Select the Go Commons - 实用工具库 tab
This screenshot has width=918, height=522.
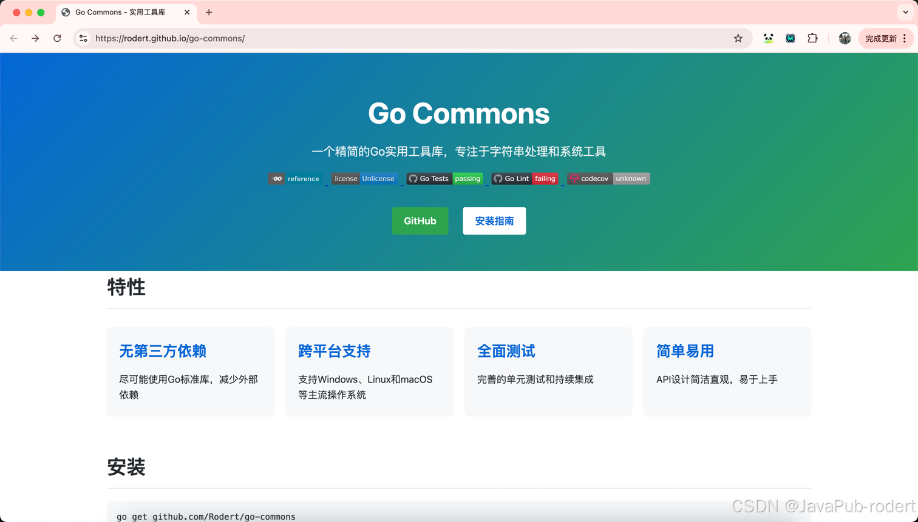coord(126,12)
